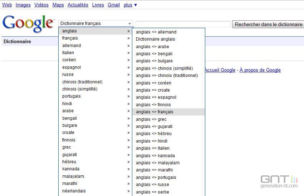Choose anglais <> chinois (simplifié)
Screen dimensions: 304x196
pyautogui.click(x=164, y=68)
